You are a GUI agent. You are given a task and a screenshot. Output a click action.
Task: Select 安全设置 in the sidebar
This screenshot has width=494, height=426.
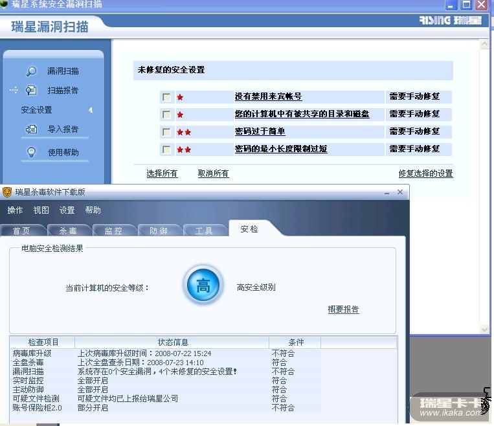point(36,110)
